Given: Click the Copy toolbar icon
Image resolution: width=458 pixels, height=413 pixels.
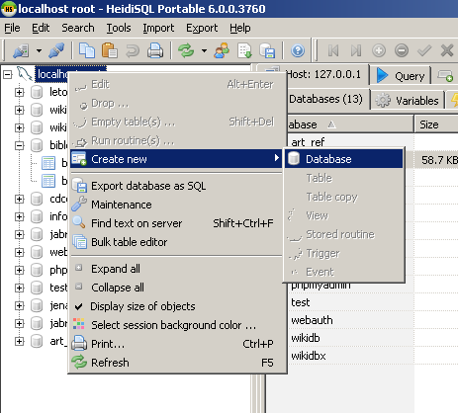Looking at the screenshot, I should click(x=87, y=50).
